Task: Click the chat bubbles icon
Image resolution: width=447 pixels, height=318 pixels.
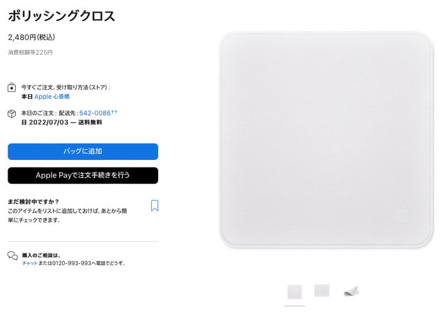Action: [x=13, y=255]
